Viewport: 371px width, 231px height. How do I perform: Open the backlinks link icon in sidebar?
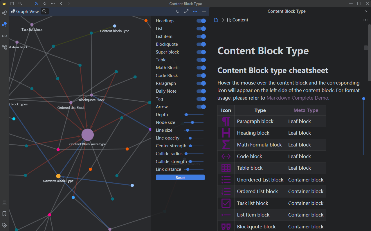click(x=4, y=36)
